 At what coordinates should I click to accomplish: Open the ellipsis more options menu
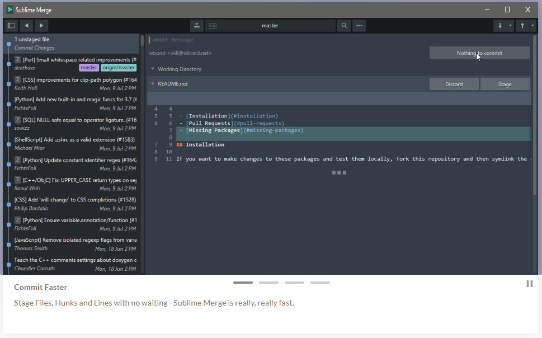tap(359, 25)
